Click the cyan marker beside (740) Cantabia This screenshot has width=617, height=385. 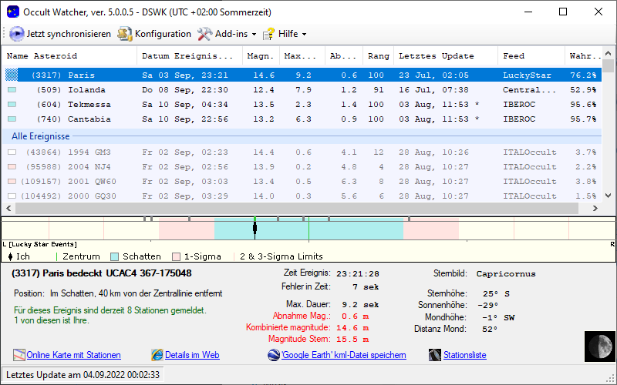(x=12, y=119)
